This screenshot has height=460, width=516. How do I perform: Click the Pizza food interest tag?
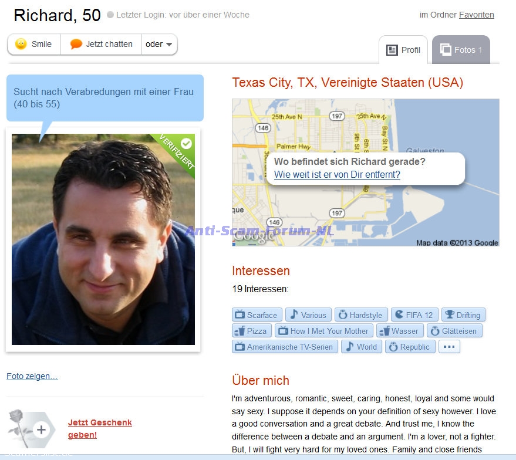pyautogui.click(x=251, y=330)
